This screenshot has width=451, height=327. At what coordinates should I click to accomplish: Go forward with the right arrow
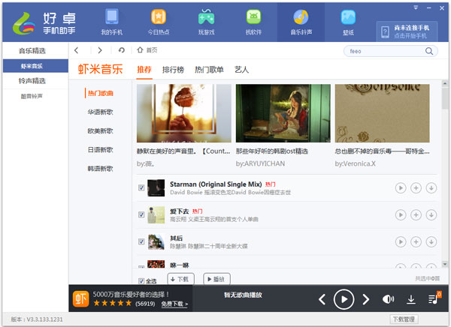(99, 50)
